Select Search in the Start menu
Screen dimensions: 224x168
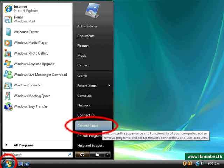[x=82, y=76]
